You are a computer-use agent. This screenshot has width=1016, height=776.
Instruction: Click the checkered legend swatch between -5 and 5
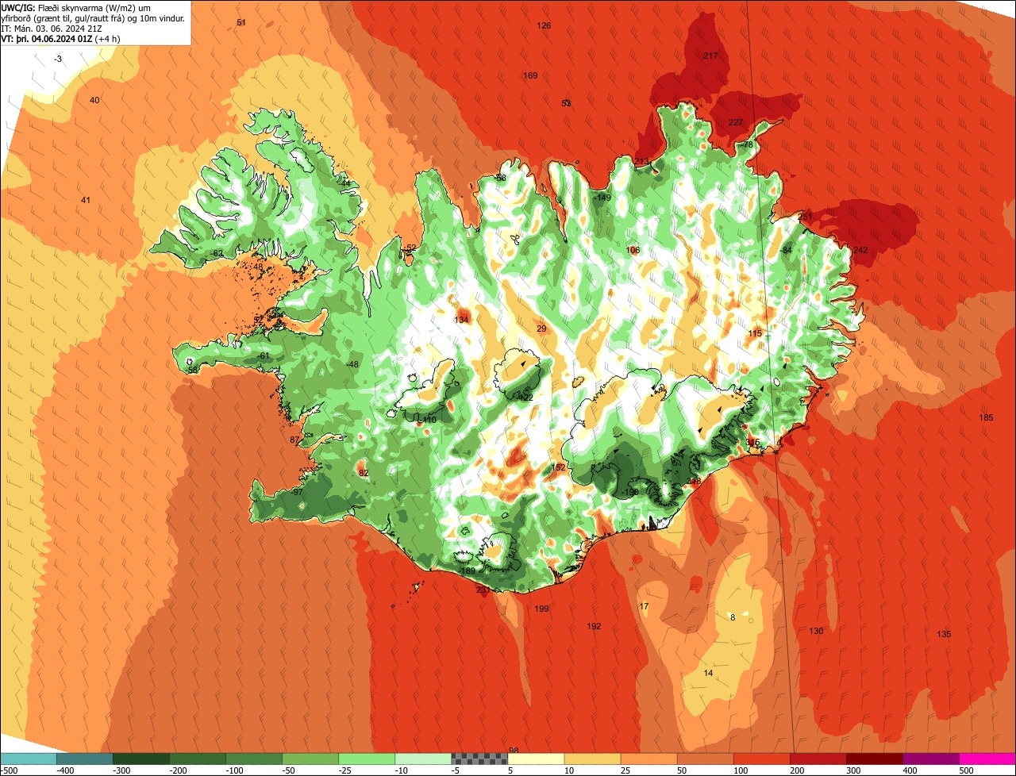point(479,759)
